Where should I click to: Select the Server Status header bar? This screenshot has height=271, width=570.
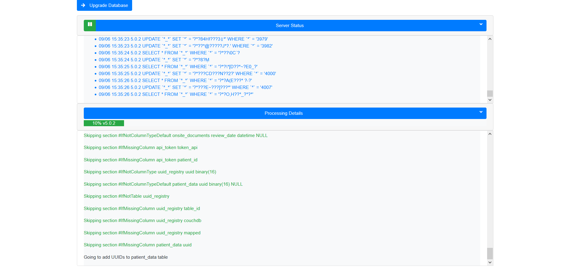[290, 26]
